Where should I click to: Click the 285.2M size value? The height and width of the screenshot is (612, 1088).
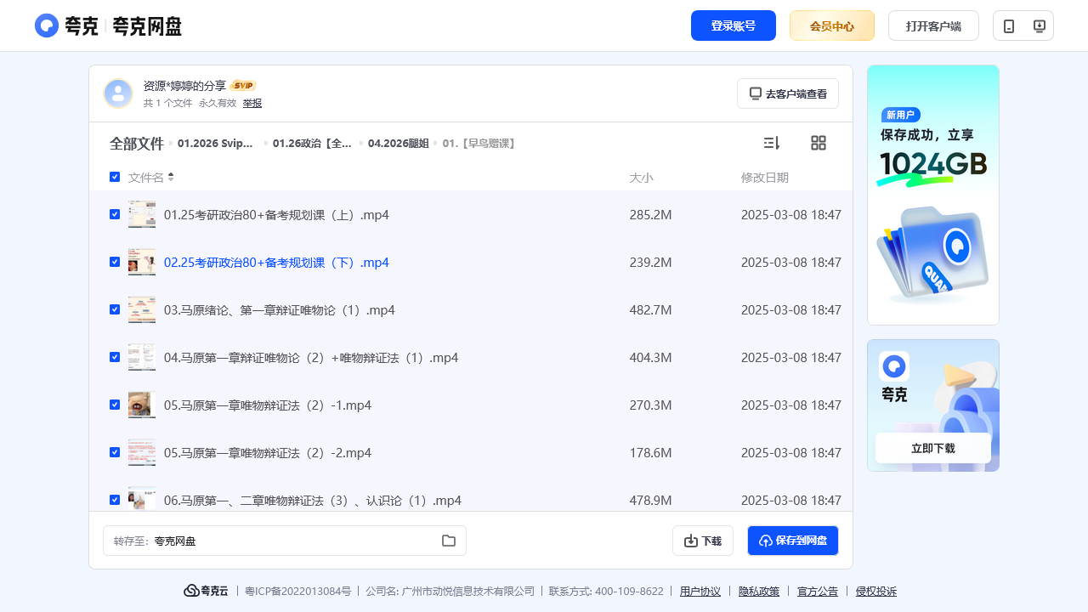(651, 215)
